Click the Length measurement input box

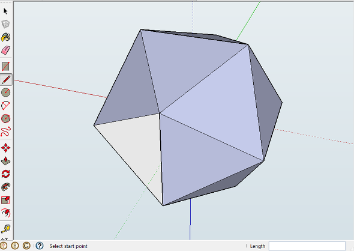307,246
